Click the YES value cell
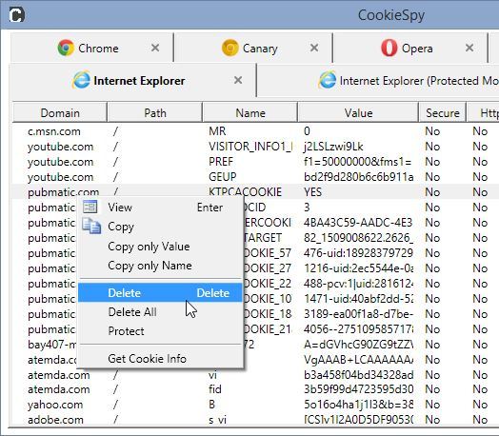Image resolution: width=499 pixels, height=436 pixels. 313,191
